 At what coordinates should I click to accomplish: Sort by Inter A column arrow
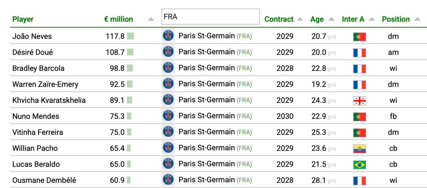point(371,19)
